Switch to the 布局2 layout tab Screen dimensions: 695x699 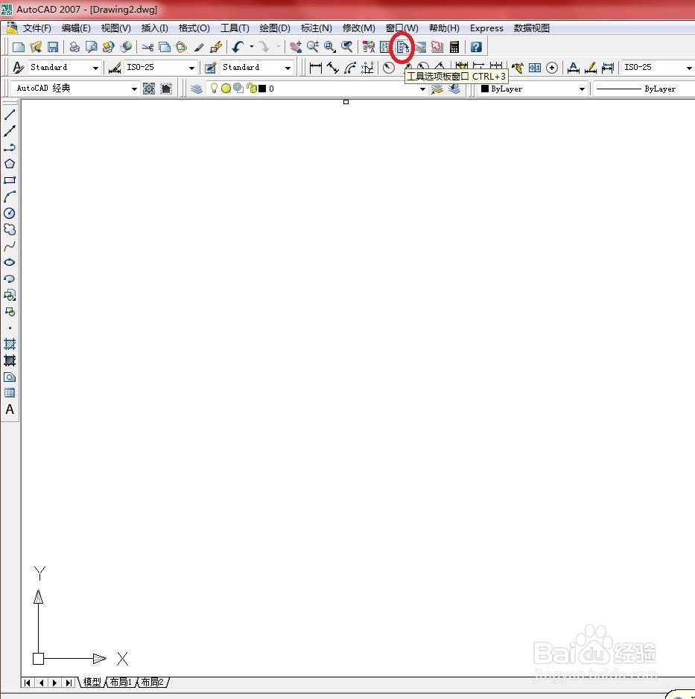(152, 682)
